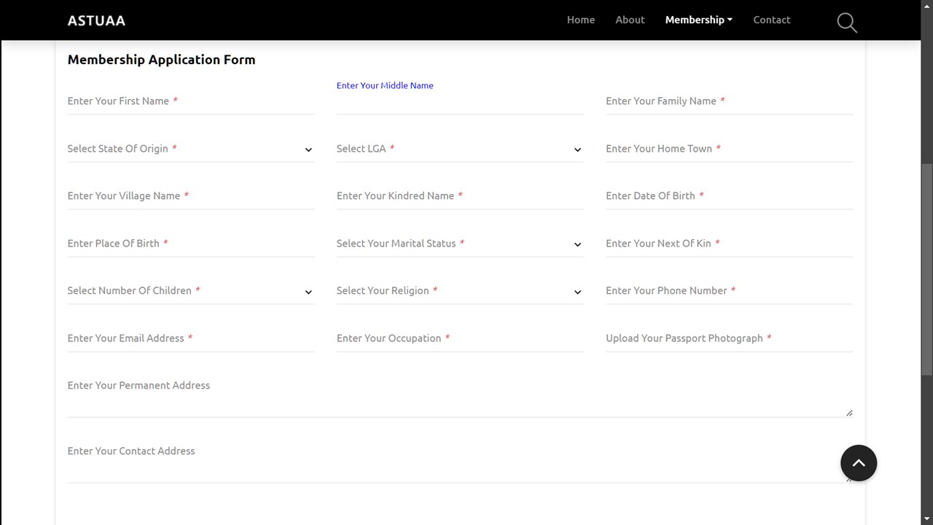Select the Phone Number input
933x525 pixels.
(729, 291)
